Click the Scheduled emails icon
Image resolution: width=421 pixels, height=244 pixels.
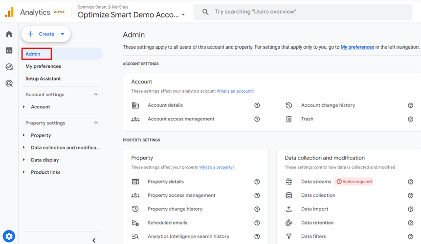[x=135, y=223]
